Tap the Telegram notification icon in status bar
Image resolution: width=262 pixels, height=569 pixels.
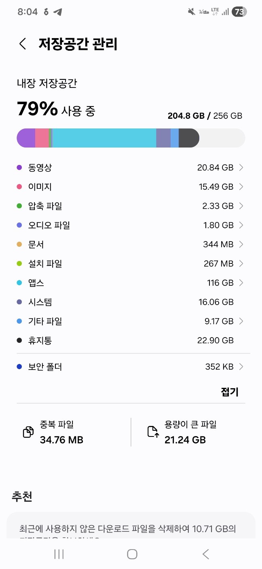tap(58, 12)
